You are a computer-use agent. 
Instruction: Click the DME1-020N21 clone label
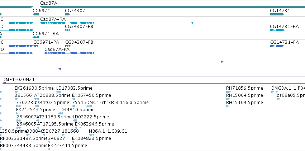tap(19, 80)
